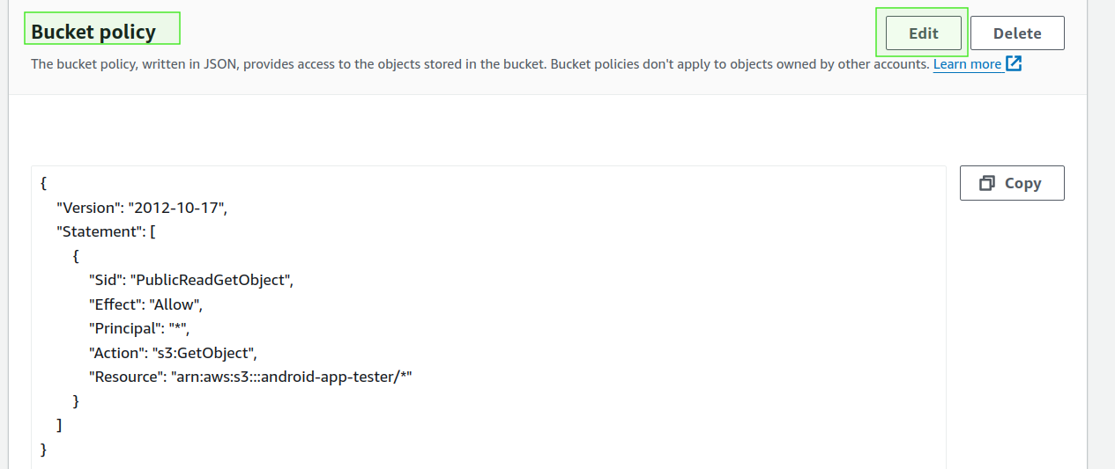1115x469 pixels.
Task: Click the Edit bucket policy button
Action: click(923, 33)
